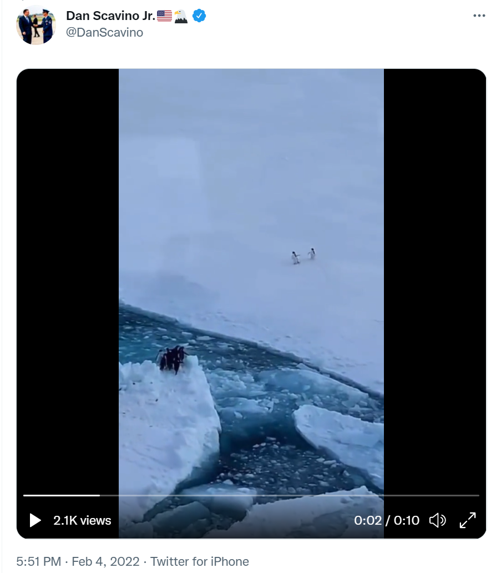Seek along the video progress bar

[251, 495]
